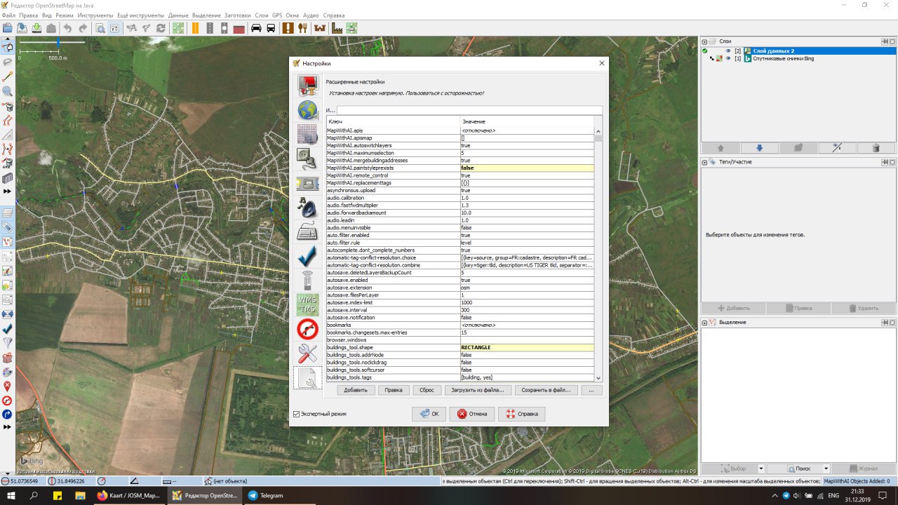This screenshot has height=505, width=898.
Task: Open the Инструменты menu
Action: [95, 15]
